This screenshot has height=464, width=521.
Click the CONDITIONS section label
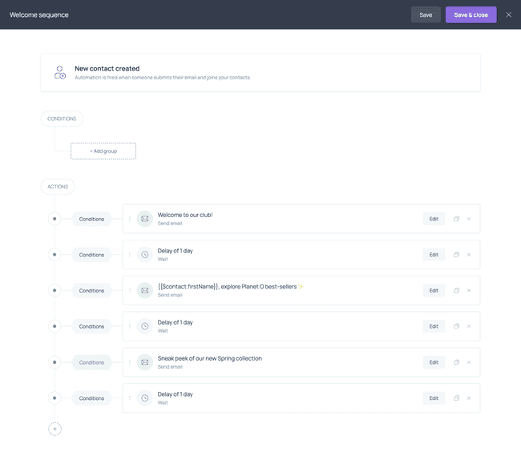(x=62, y=119)
